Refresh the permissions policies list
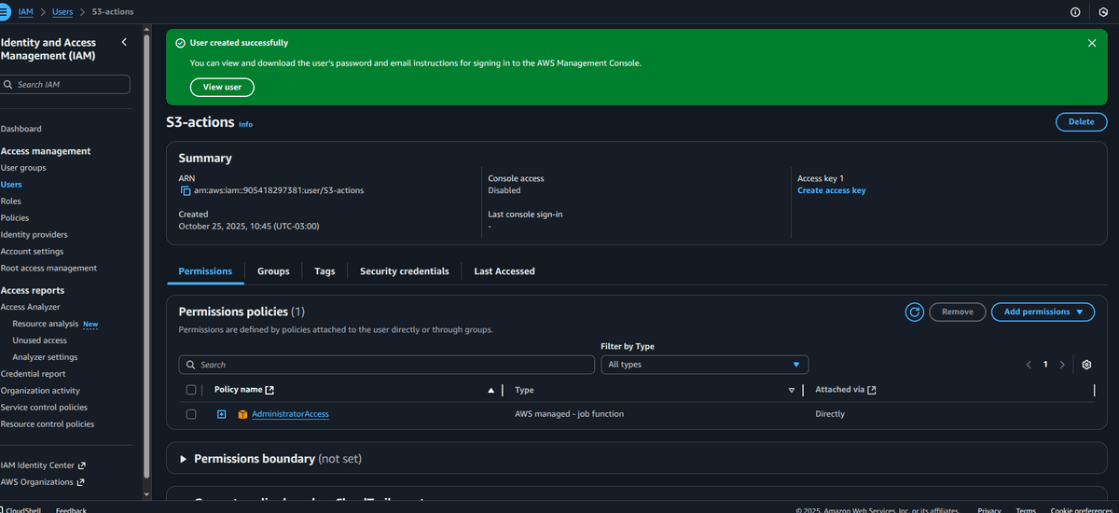1119x513 pixels. [915, 312]
